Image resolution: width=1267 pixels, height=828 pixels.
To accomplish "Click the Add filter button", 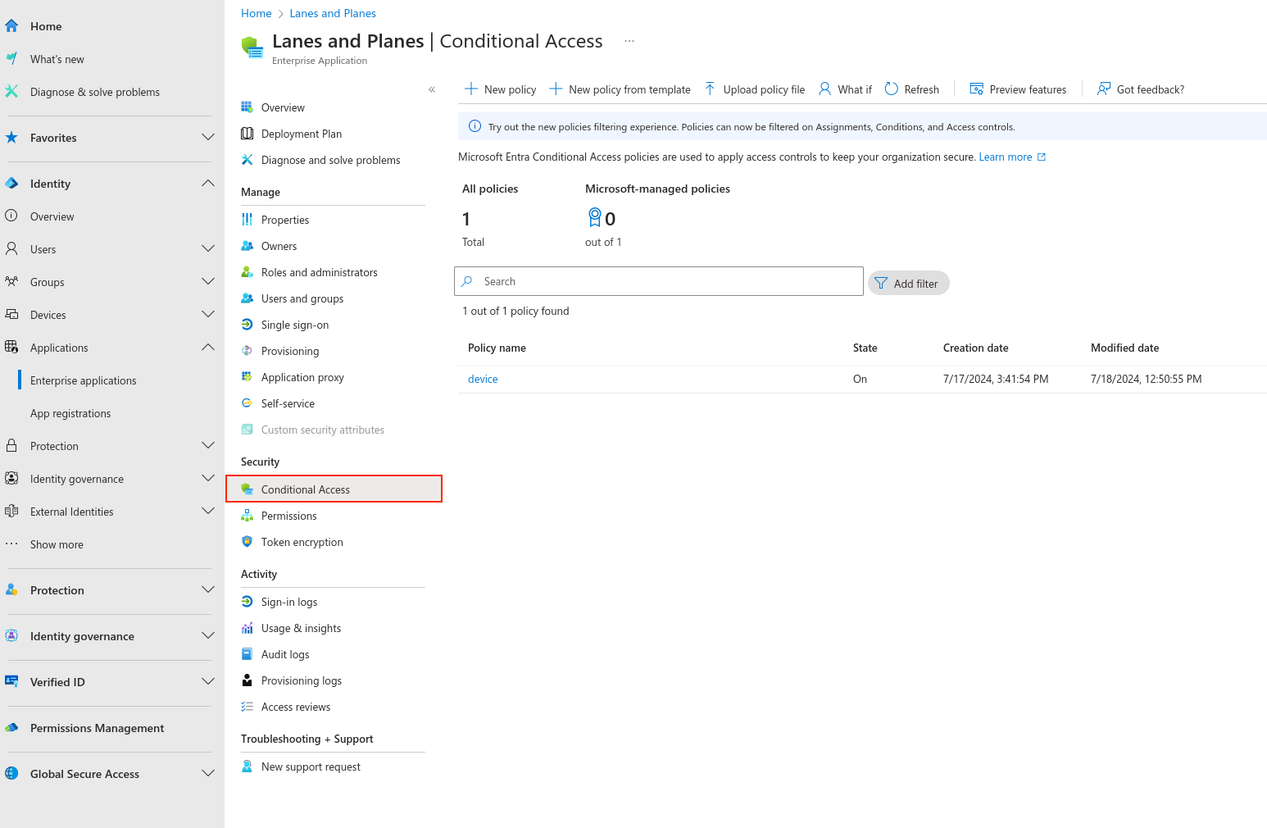I will [908, 283].
